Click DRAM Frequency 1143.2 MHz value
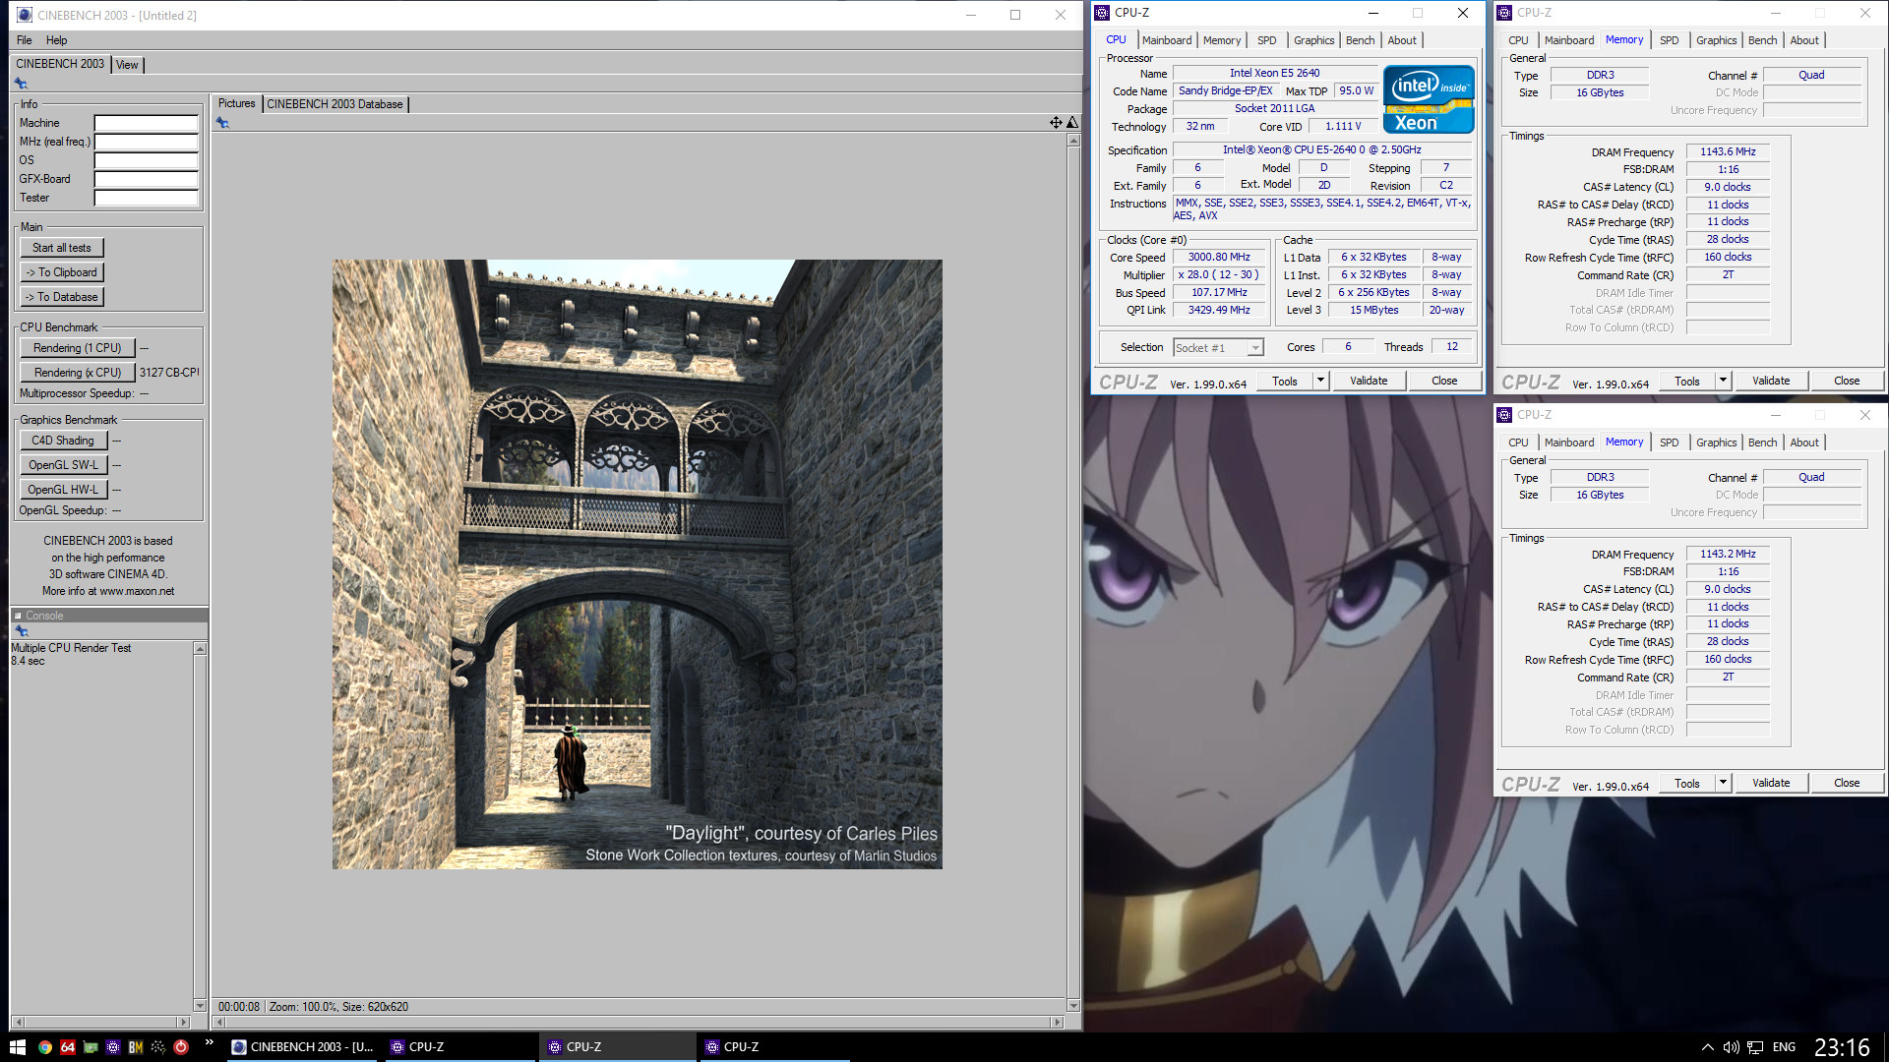 click(1728, 554)
